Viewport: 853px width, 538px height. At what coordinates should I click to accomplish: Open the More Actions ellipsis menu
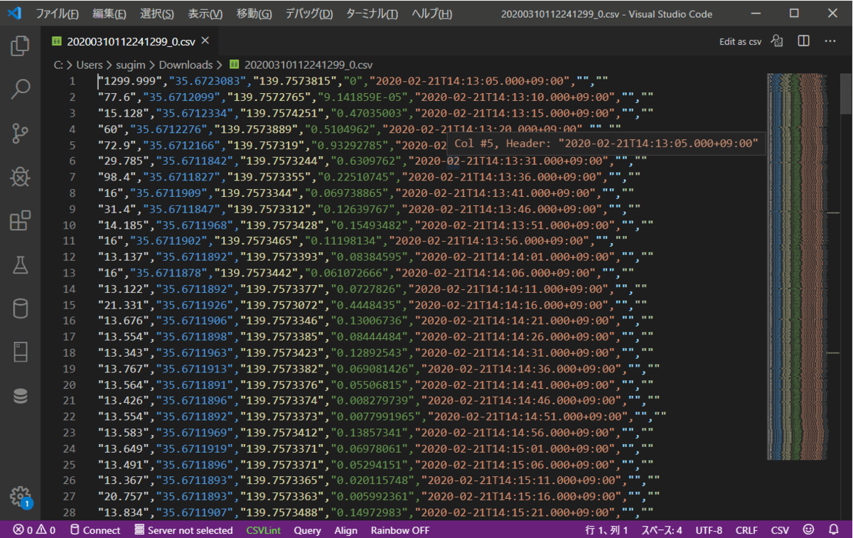point(830,41)
